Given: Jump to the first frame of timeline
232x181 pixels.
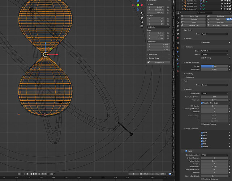Looking at the screenshot, I should point(25,174).
